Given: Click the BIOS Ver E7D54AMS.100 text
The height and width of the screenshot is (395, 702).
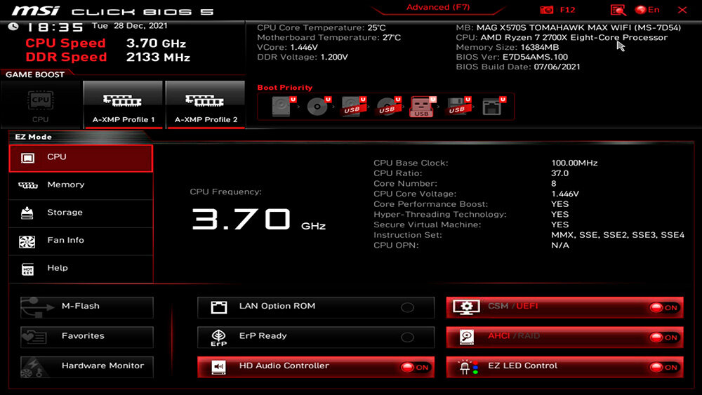Looking at the screenshot, I should click(512, 57).
